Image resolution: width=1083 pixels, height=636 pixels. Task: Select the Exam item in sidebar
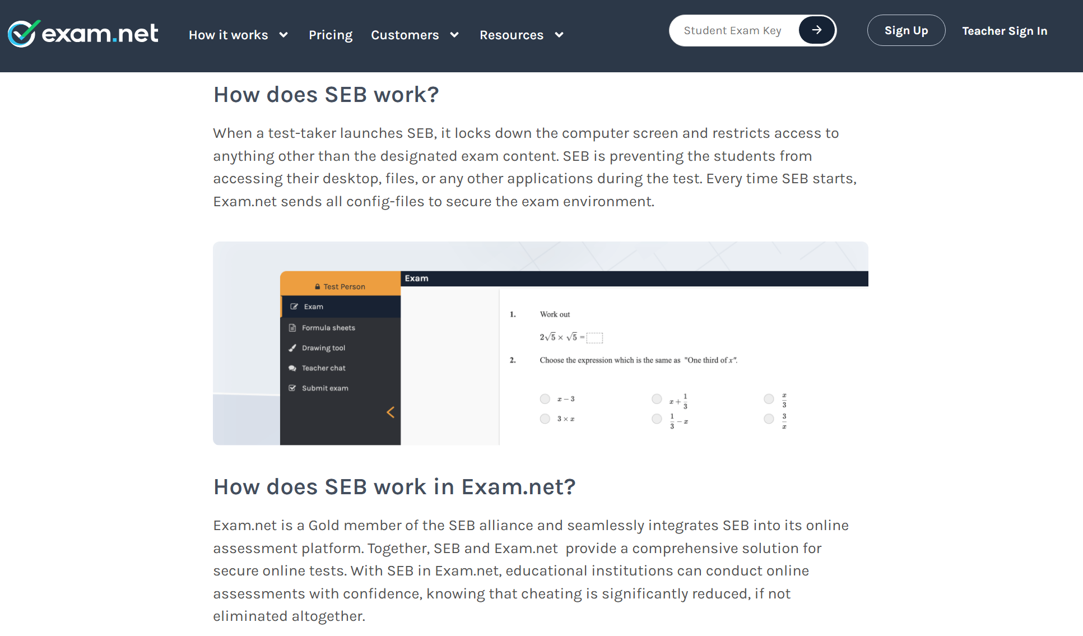(x=340, y=307)
